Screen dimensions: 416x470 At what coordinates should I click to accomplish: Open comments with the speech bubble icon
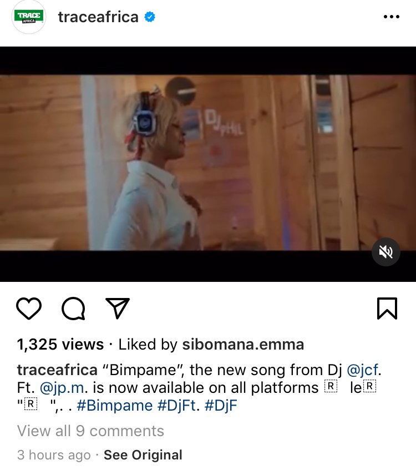tap(73, 309)
